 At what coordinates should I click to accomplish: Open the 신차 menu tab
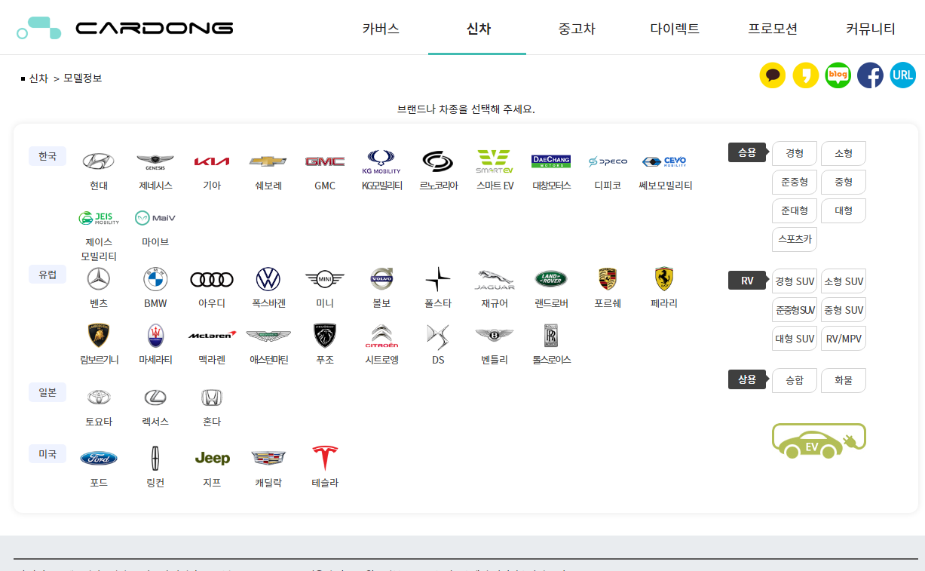[x=478, y=29]
